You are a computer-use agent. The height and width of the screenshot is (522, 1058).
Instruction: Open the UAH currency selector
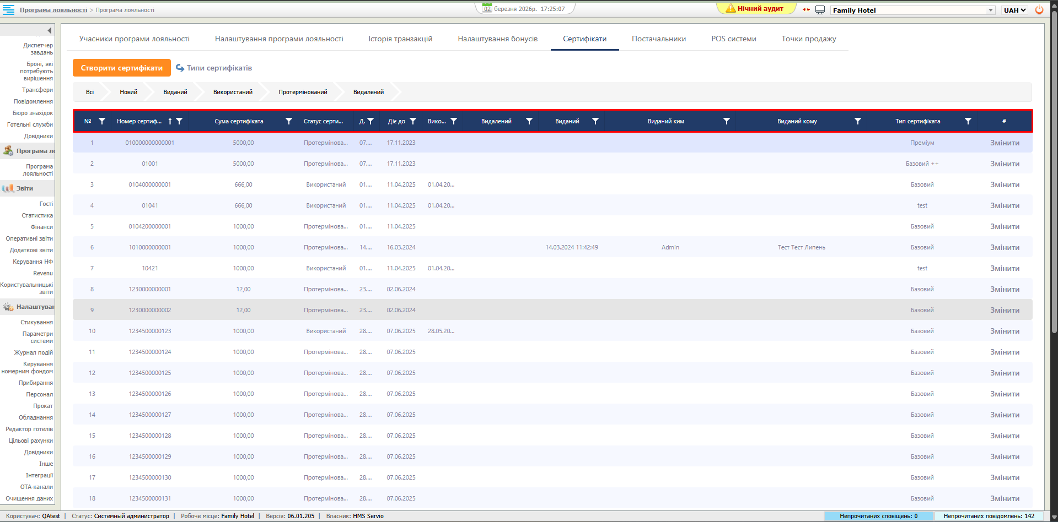pyautogui.click(x=1014, y=10)
